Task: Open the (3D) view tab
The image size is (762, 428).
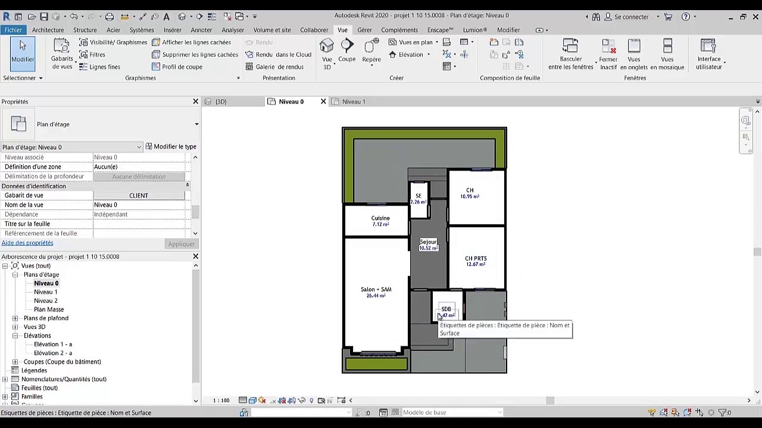Action: [221, 102]
